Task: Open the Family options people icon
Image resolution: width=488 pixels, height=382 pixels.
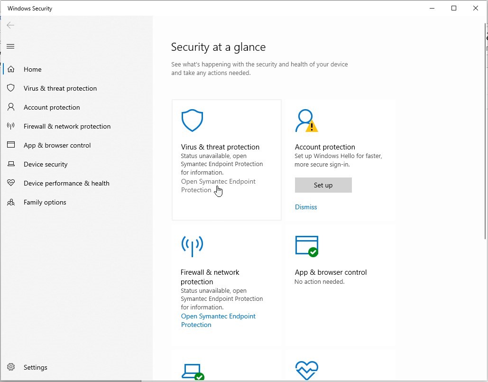Action: [x=11, y=202]
